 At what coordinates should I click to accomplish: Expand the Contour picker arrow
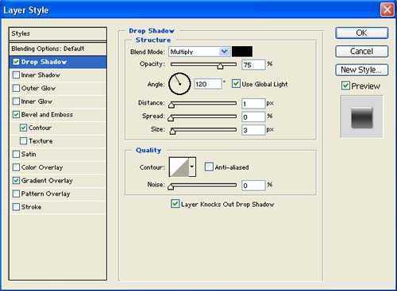coord(192,167)
